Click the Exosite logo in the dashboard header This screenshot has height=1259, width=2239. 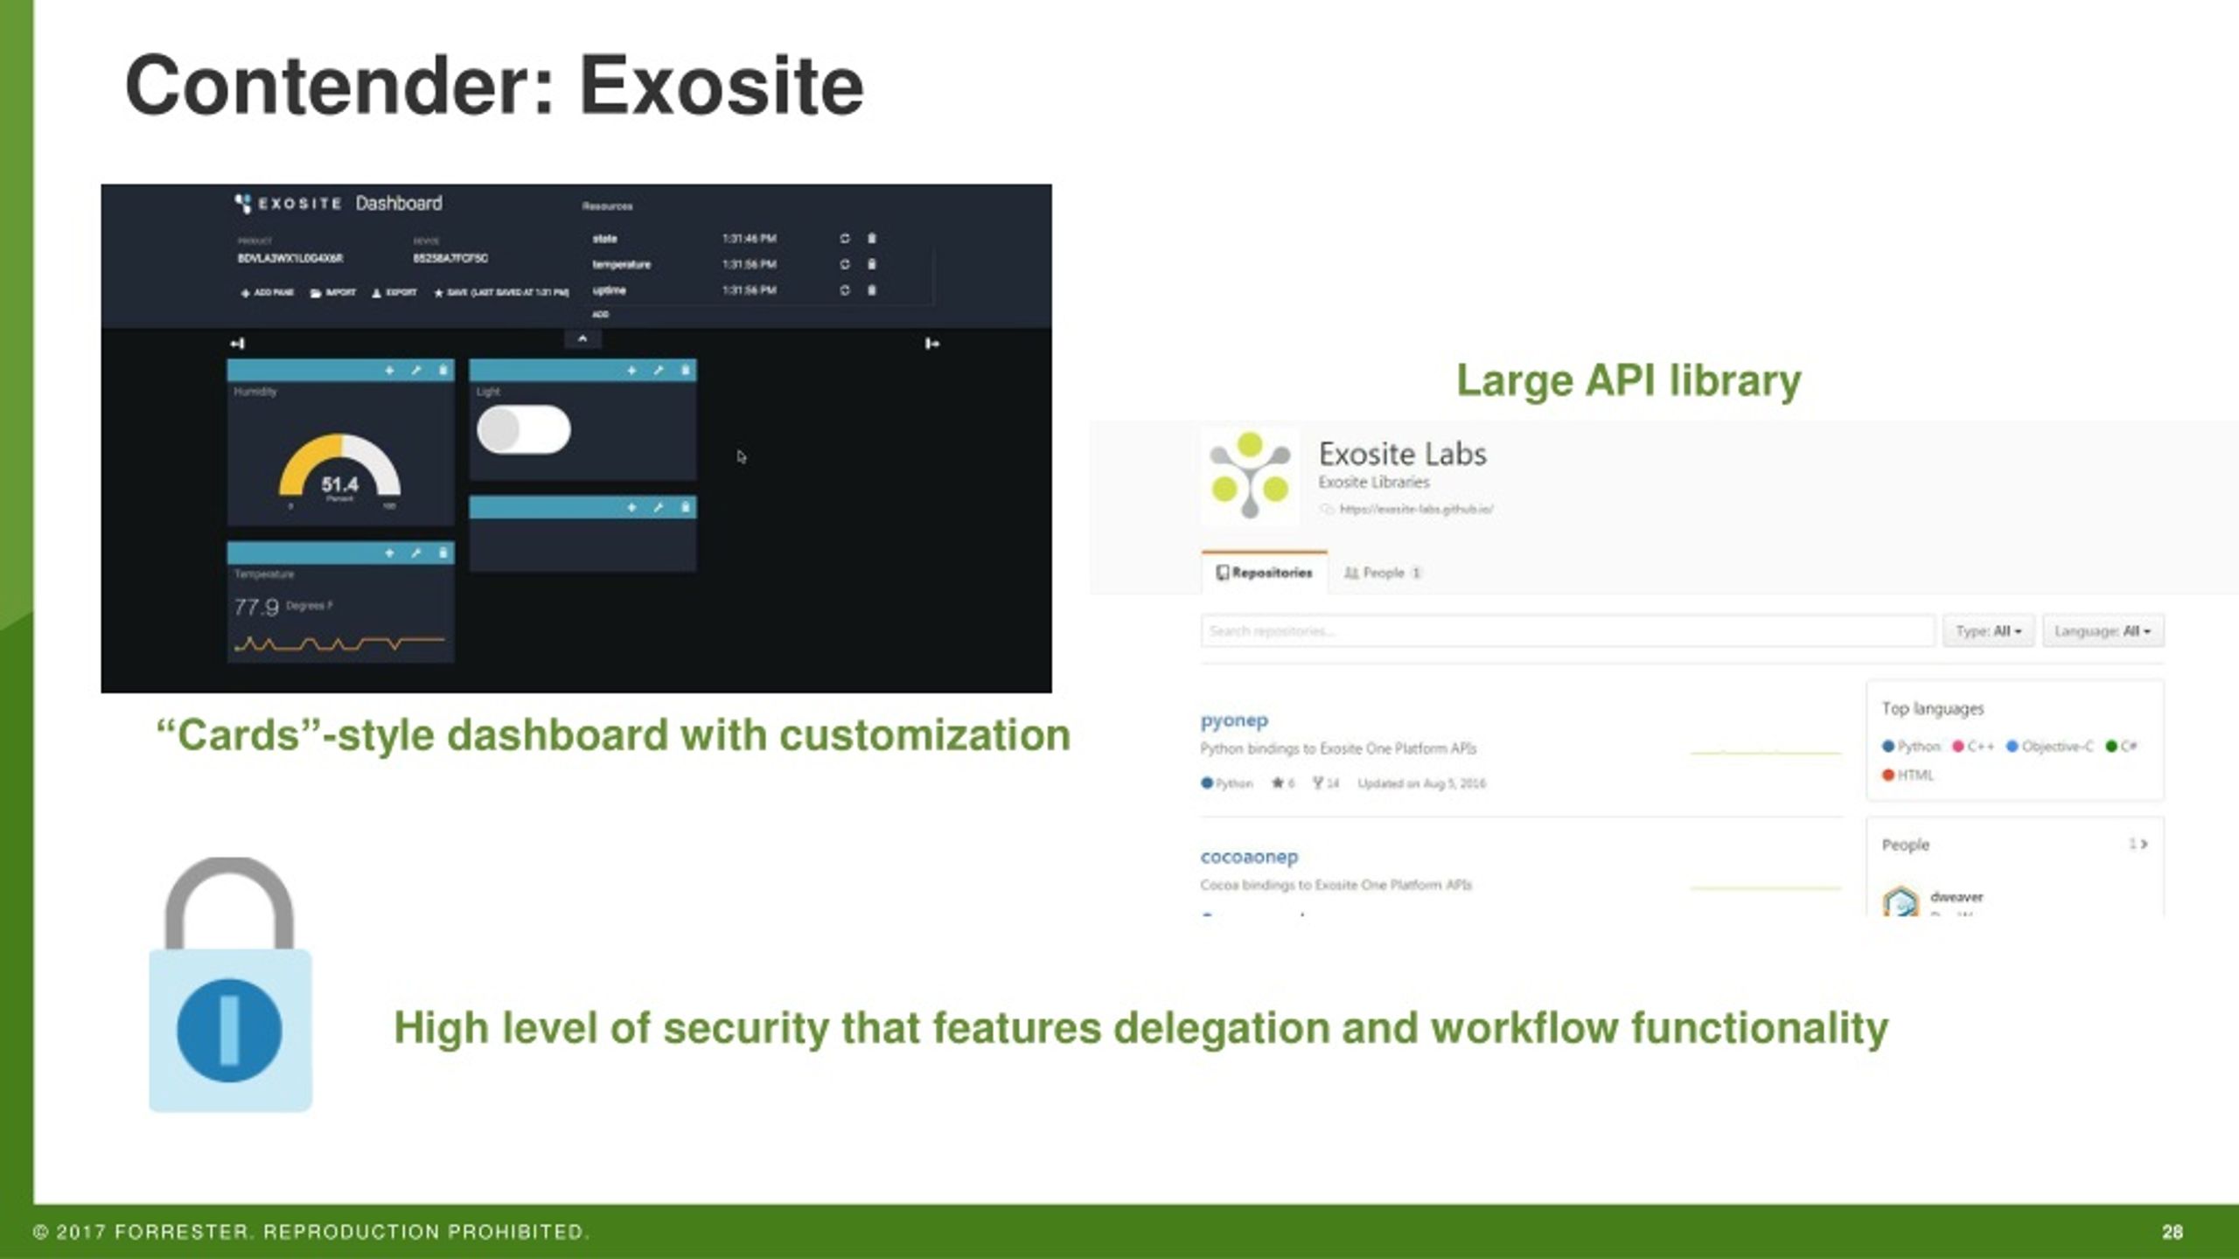tap(289, 203)
